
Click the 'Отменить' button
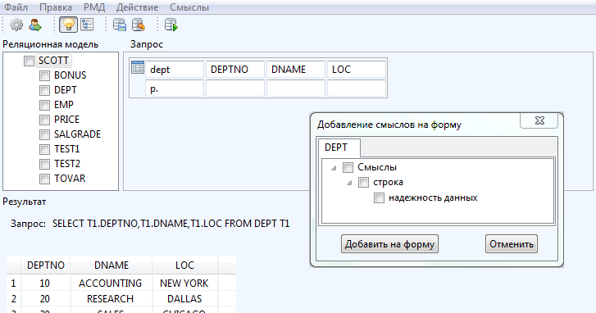click(x=512, y=244)
